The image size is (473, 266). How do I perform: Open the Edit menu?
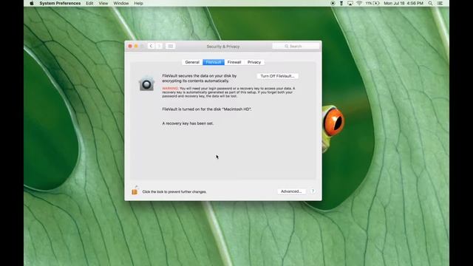[89, 3]
